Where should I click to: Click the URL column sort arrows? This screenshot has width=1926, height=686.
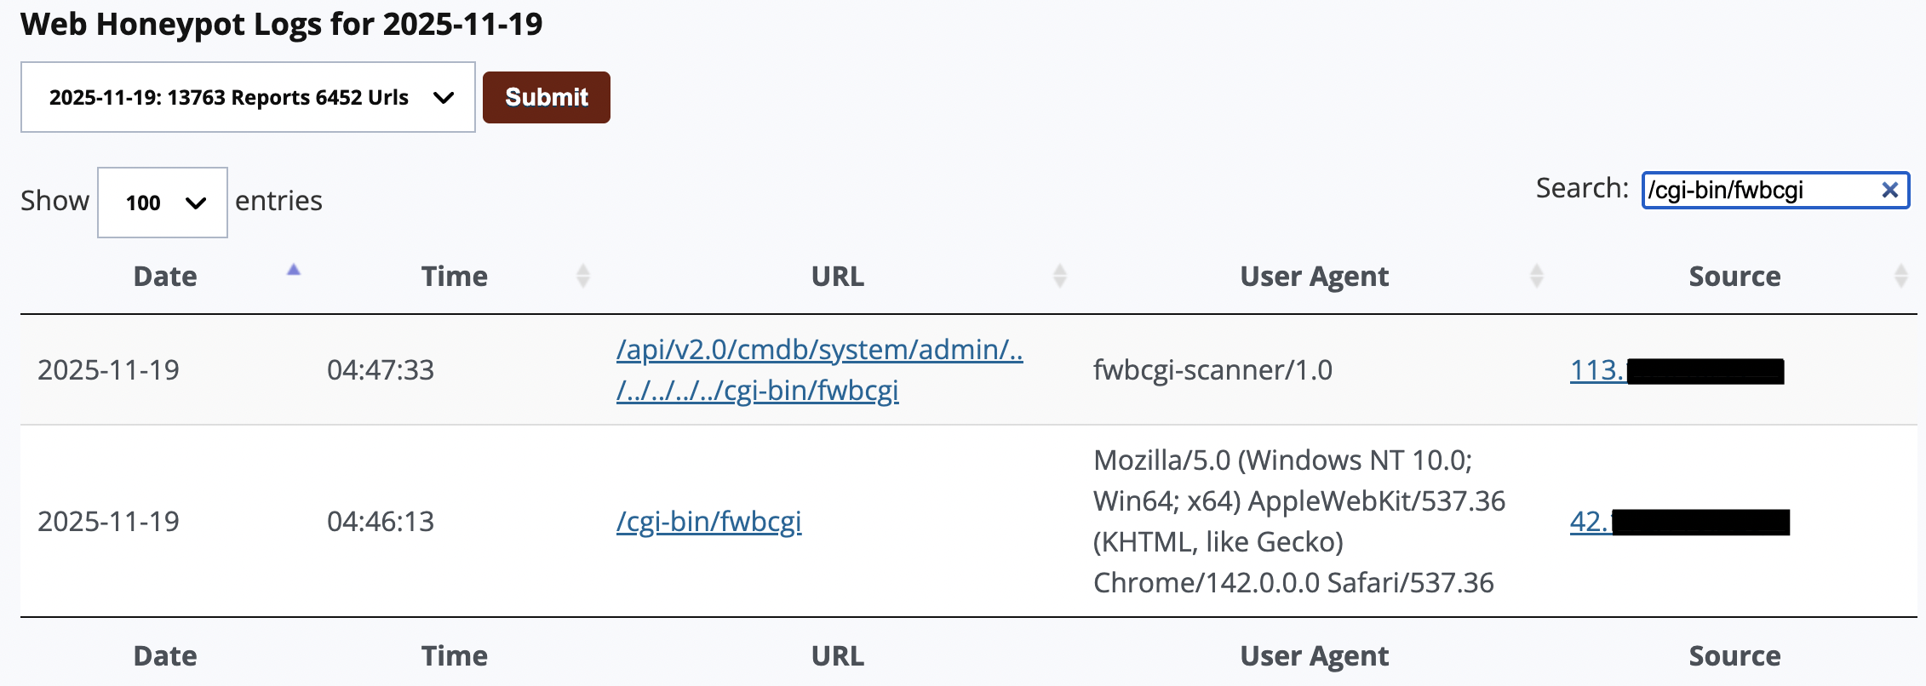point(1060,276)
